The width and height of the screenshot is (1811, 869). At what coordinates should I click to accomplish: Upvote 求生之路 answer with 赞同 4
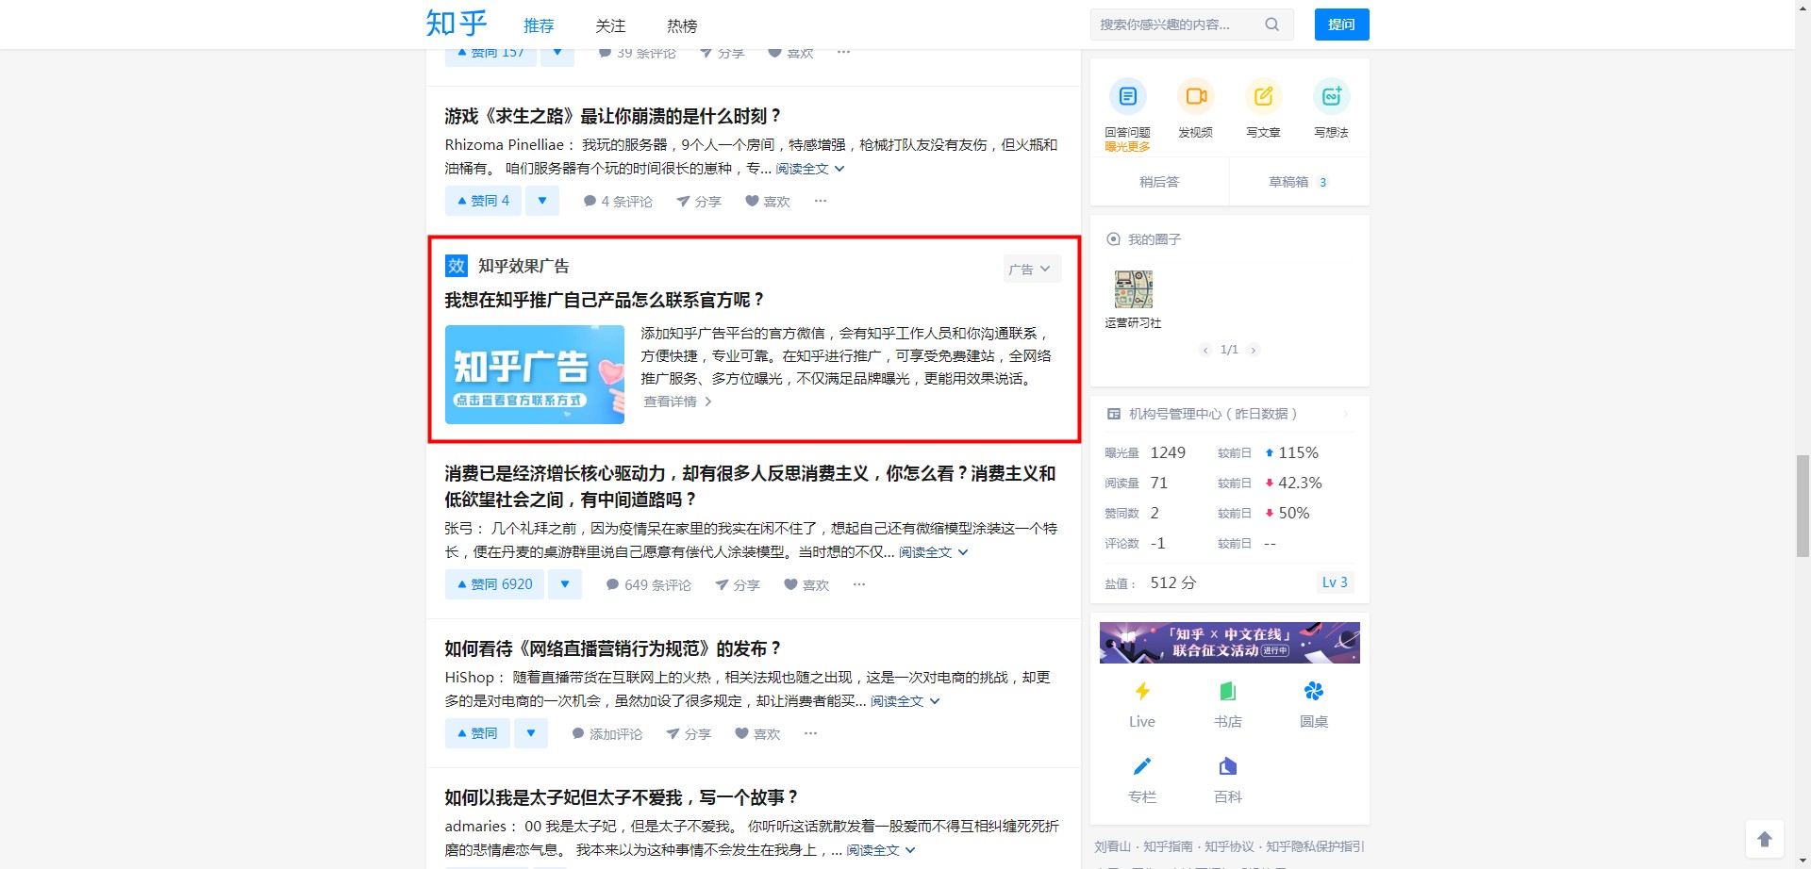[483, 201]
